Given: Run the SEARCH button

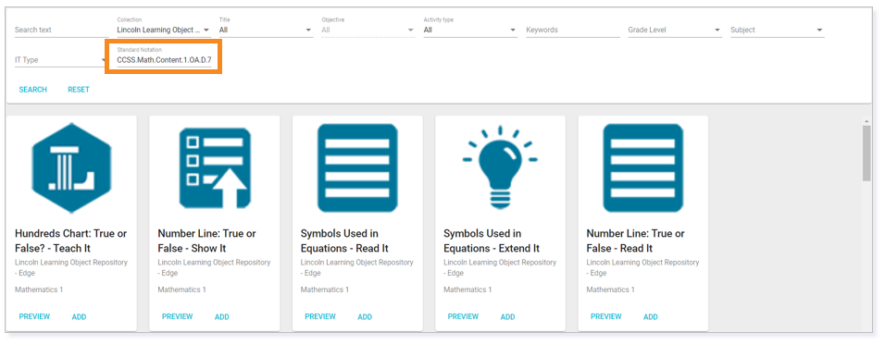Looking at the screenshot, I should click(x=32, y=90).
